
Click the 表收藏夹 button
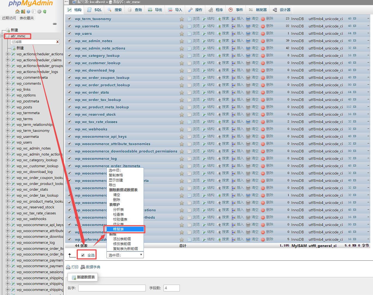coord(27,18)
